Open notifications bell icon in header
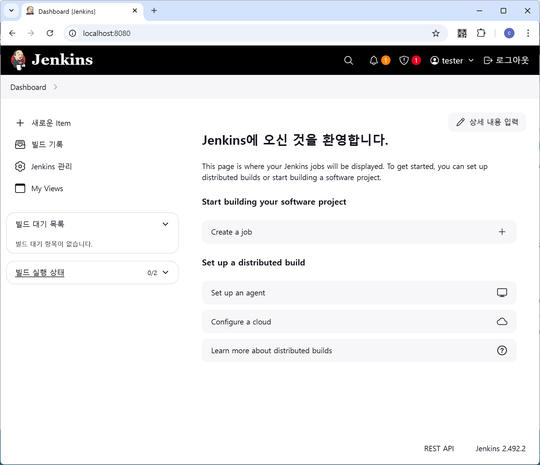The height and width of the screenshot is (465, 540). tap(374, 60)
